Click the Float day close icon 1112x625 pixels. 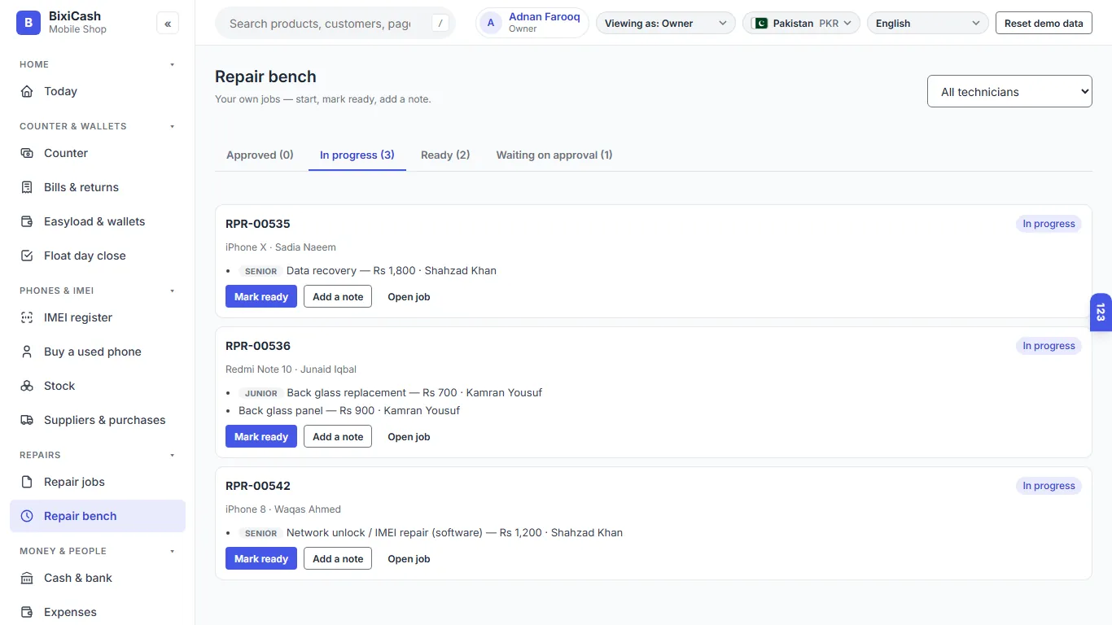click(27, 256)
